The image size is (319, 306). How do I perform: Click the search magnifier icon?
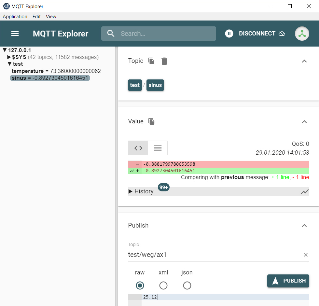[x=111, y=33]
